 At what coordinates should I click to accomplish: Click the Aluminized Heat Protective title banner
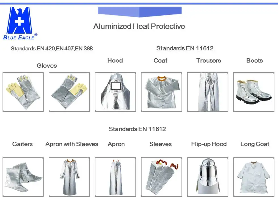[139, 26]
